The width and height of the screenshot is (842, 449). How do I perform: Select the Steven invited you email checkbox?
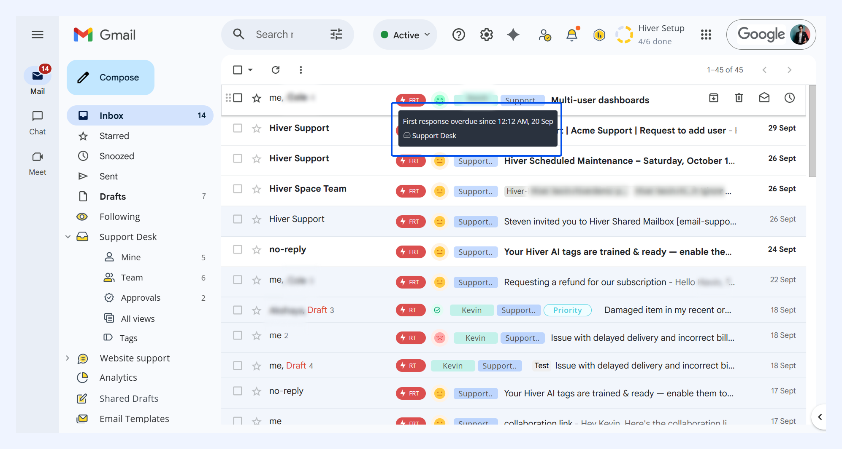[x=238, y=219]
